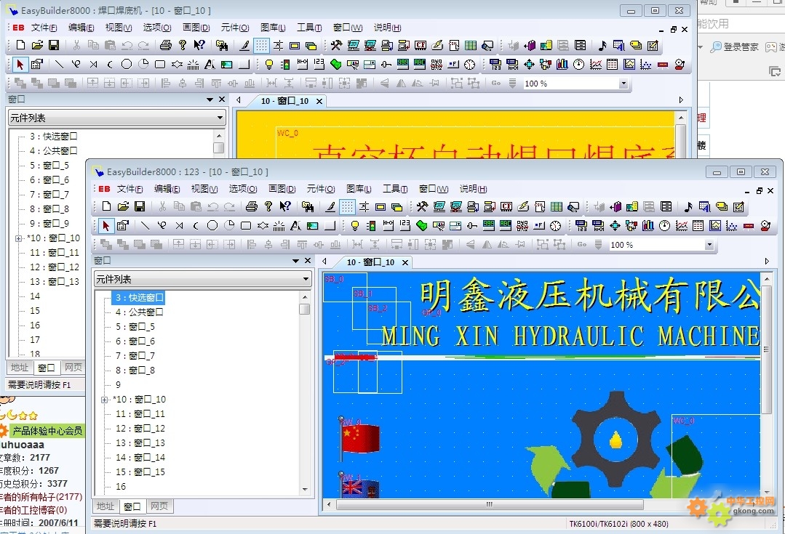The height and width of the screenshot is (534, 785).
Task: Select line drawing tool in front window
Action: click(x=146, y=225)
